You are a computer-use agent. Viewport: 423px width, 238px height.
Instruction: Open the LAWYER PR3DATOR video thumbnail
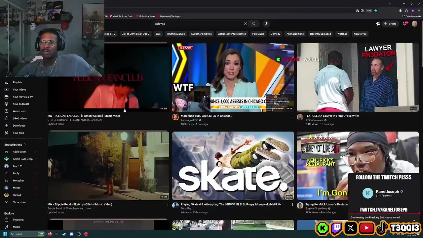358,77
